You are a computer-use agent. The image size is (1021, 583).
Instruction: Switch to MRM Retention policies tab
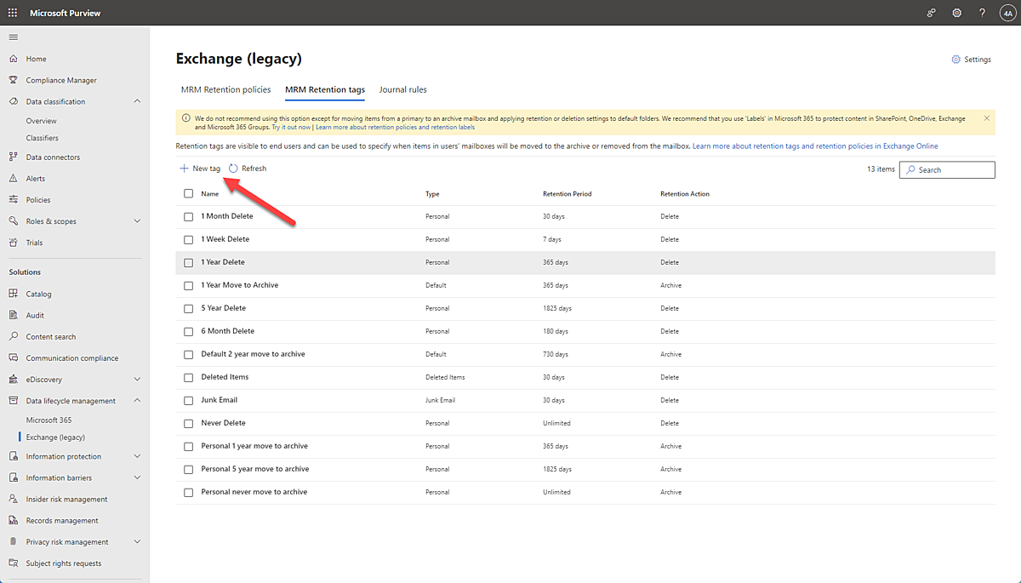click(x=225, y=89)
